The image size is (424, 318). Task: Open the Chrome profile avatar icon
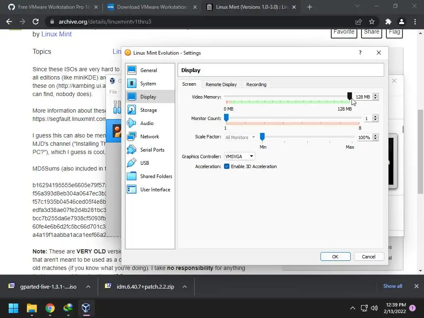(x=402, y=22)
